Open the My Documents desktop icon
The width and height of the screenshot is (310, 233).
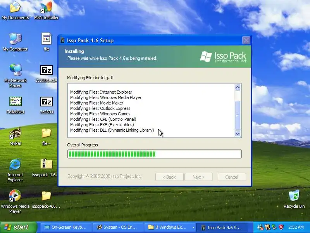click(15, 10)
